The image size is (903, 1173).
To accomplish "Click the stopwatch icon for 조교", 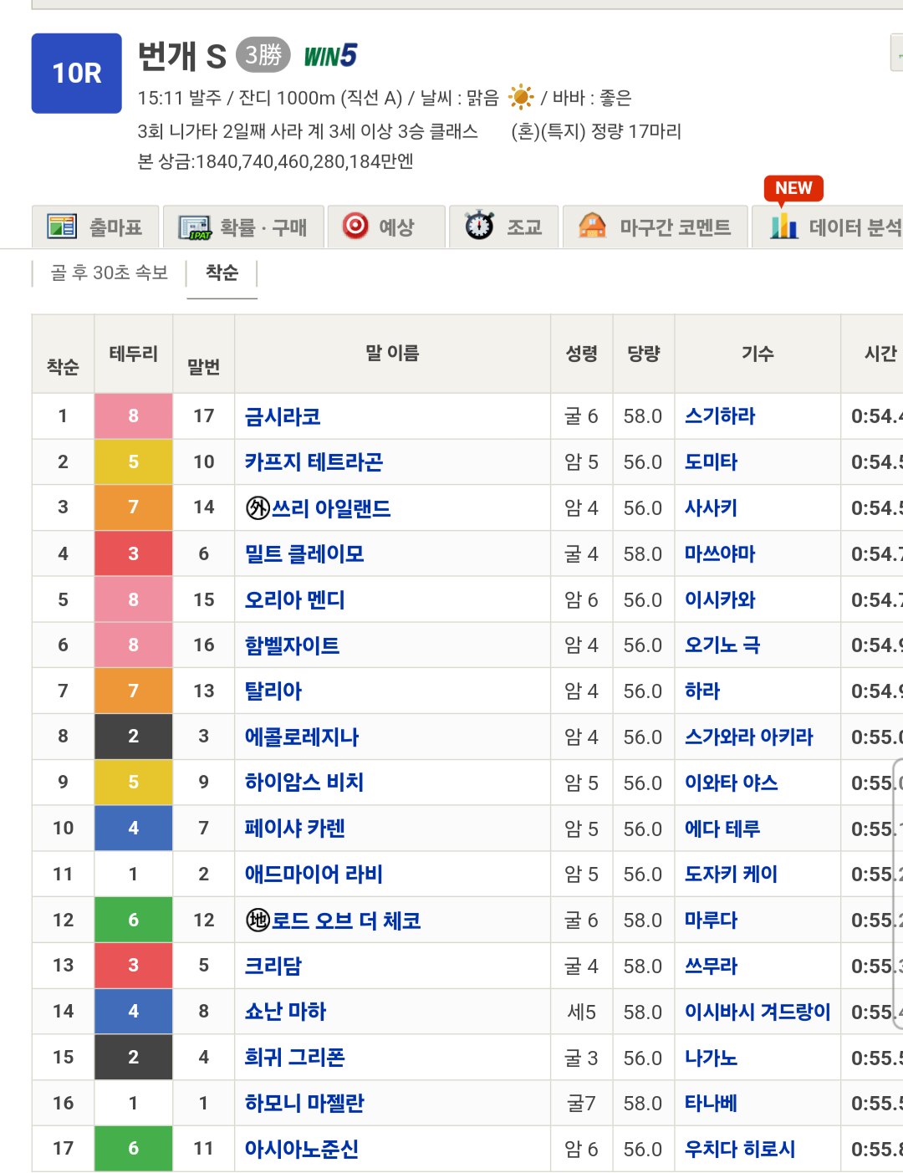I will click(479, 226).
